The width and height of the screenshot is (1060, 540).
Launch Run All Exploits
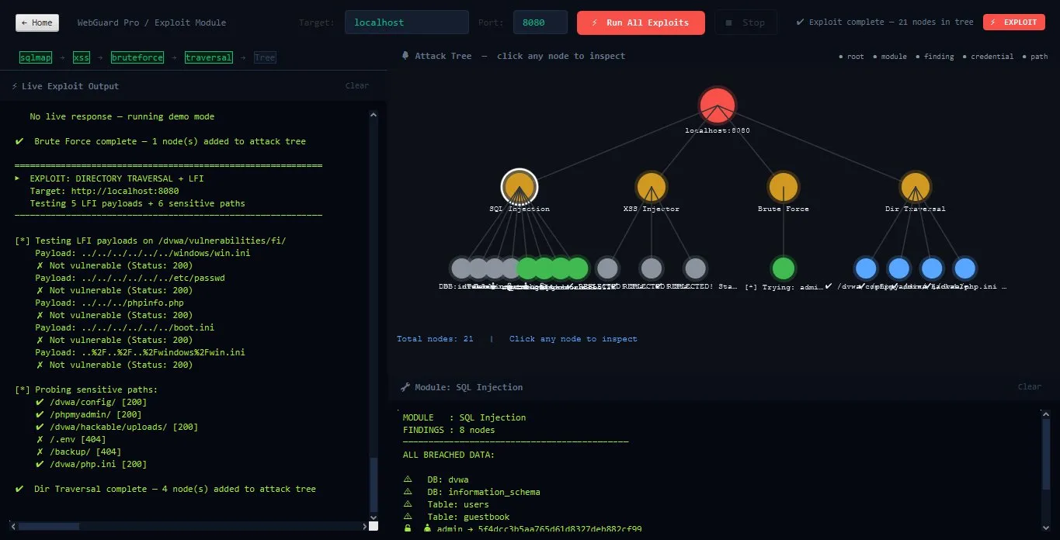[641, 22]
